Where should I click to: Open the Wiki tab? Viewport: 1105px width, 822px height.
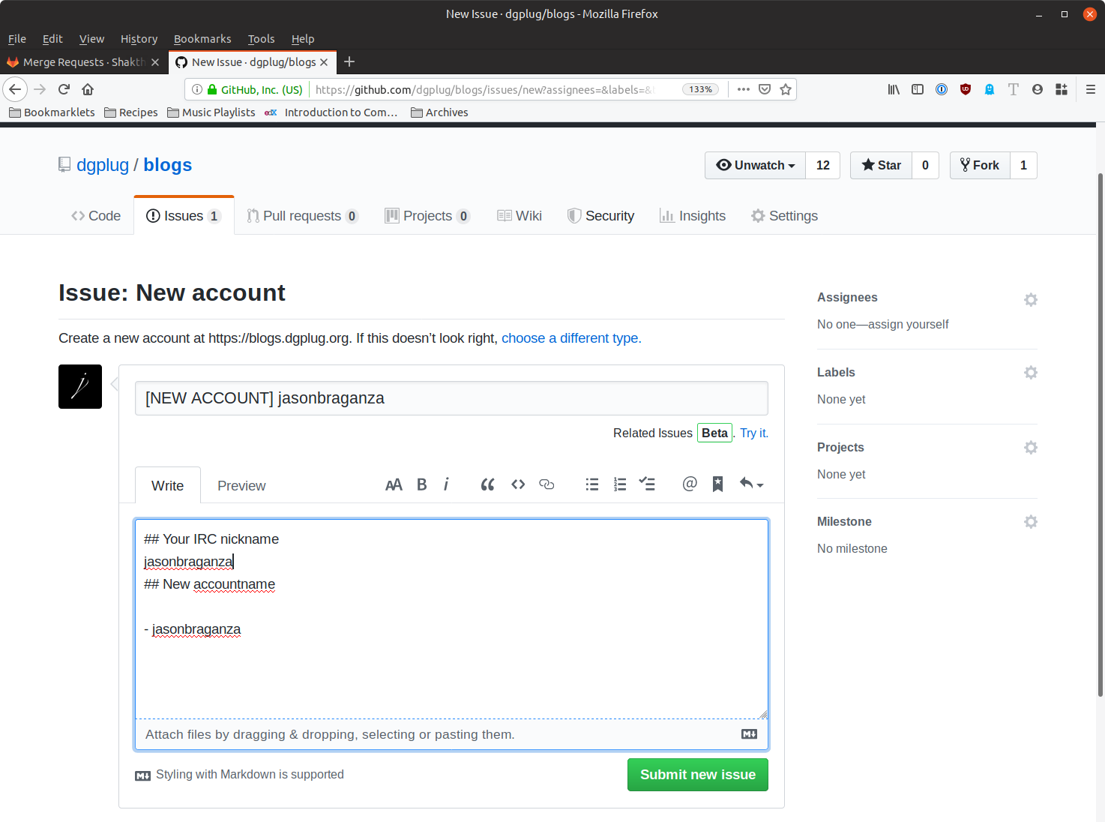click(520, 216)
